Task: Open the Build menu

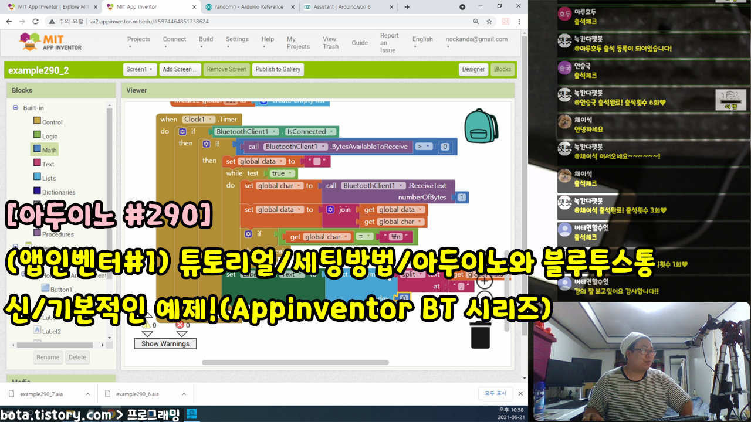Action: 207,40
